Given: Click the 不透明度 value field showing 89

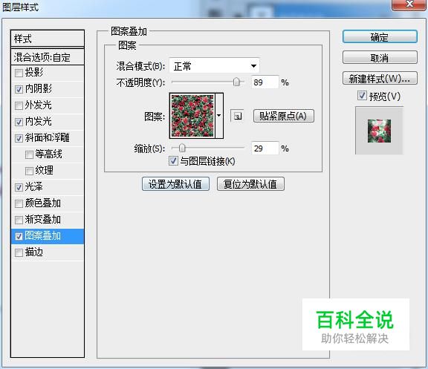Looking at the screenshot, I should [x=265, y=82].
